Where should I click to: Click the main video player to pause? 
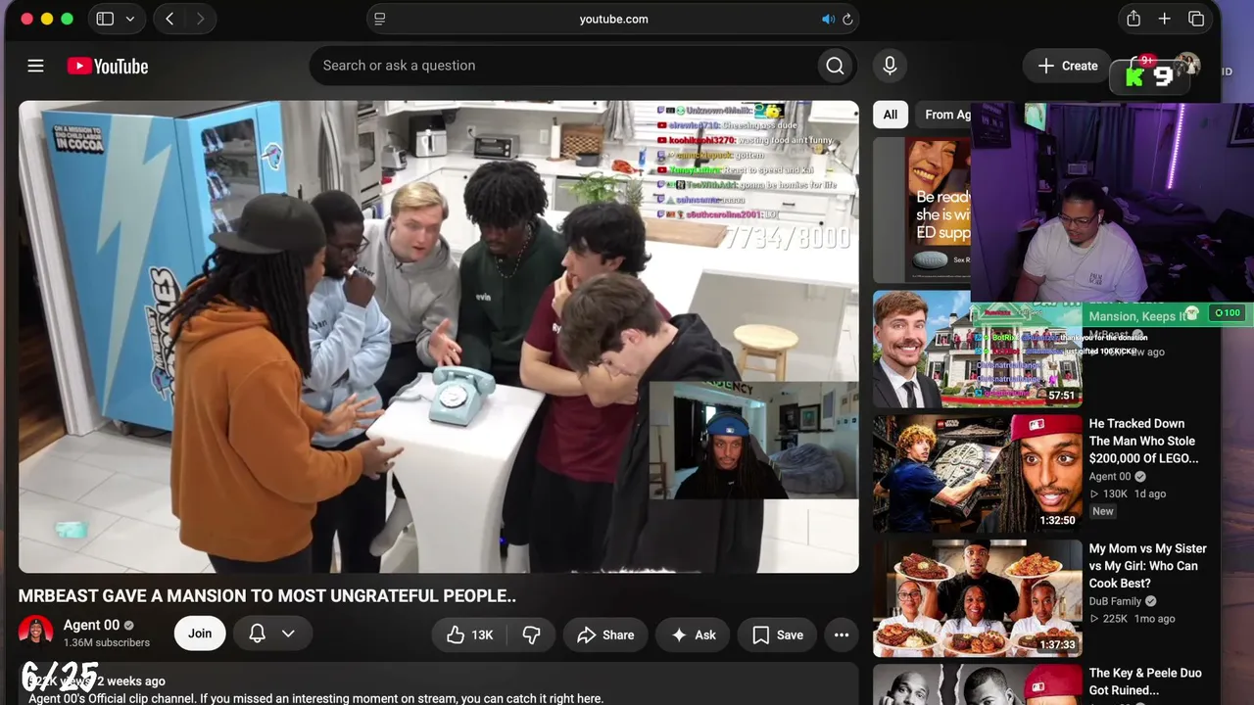439,337
